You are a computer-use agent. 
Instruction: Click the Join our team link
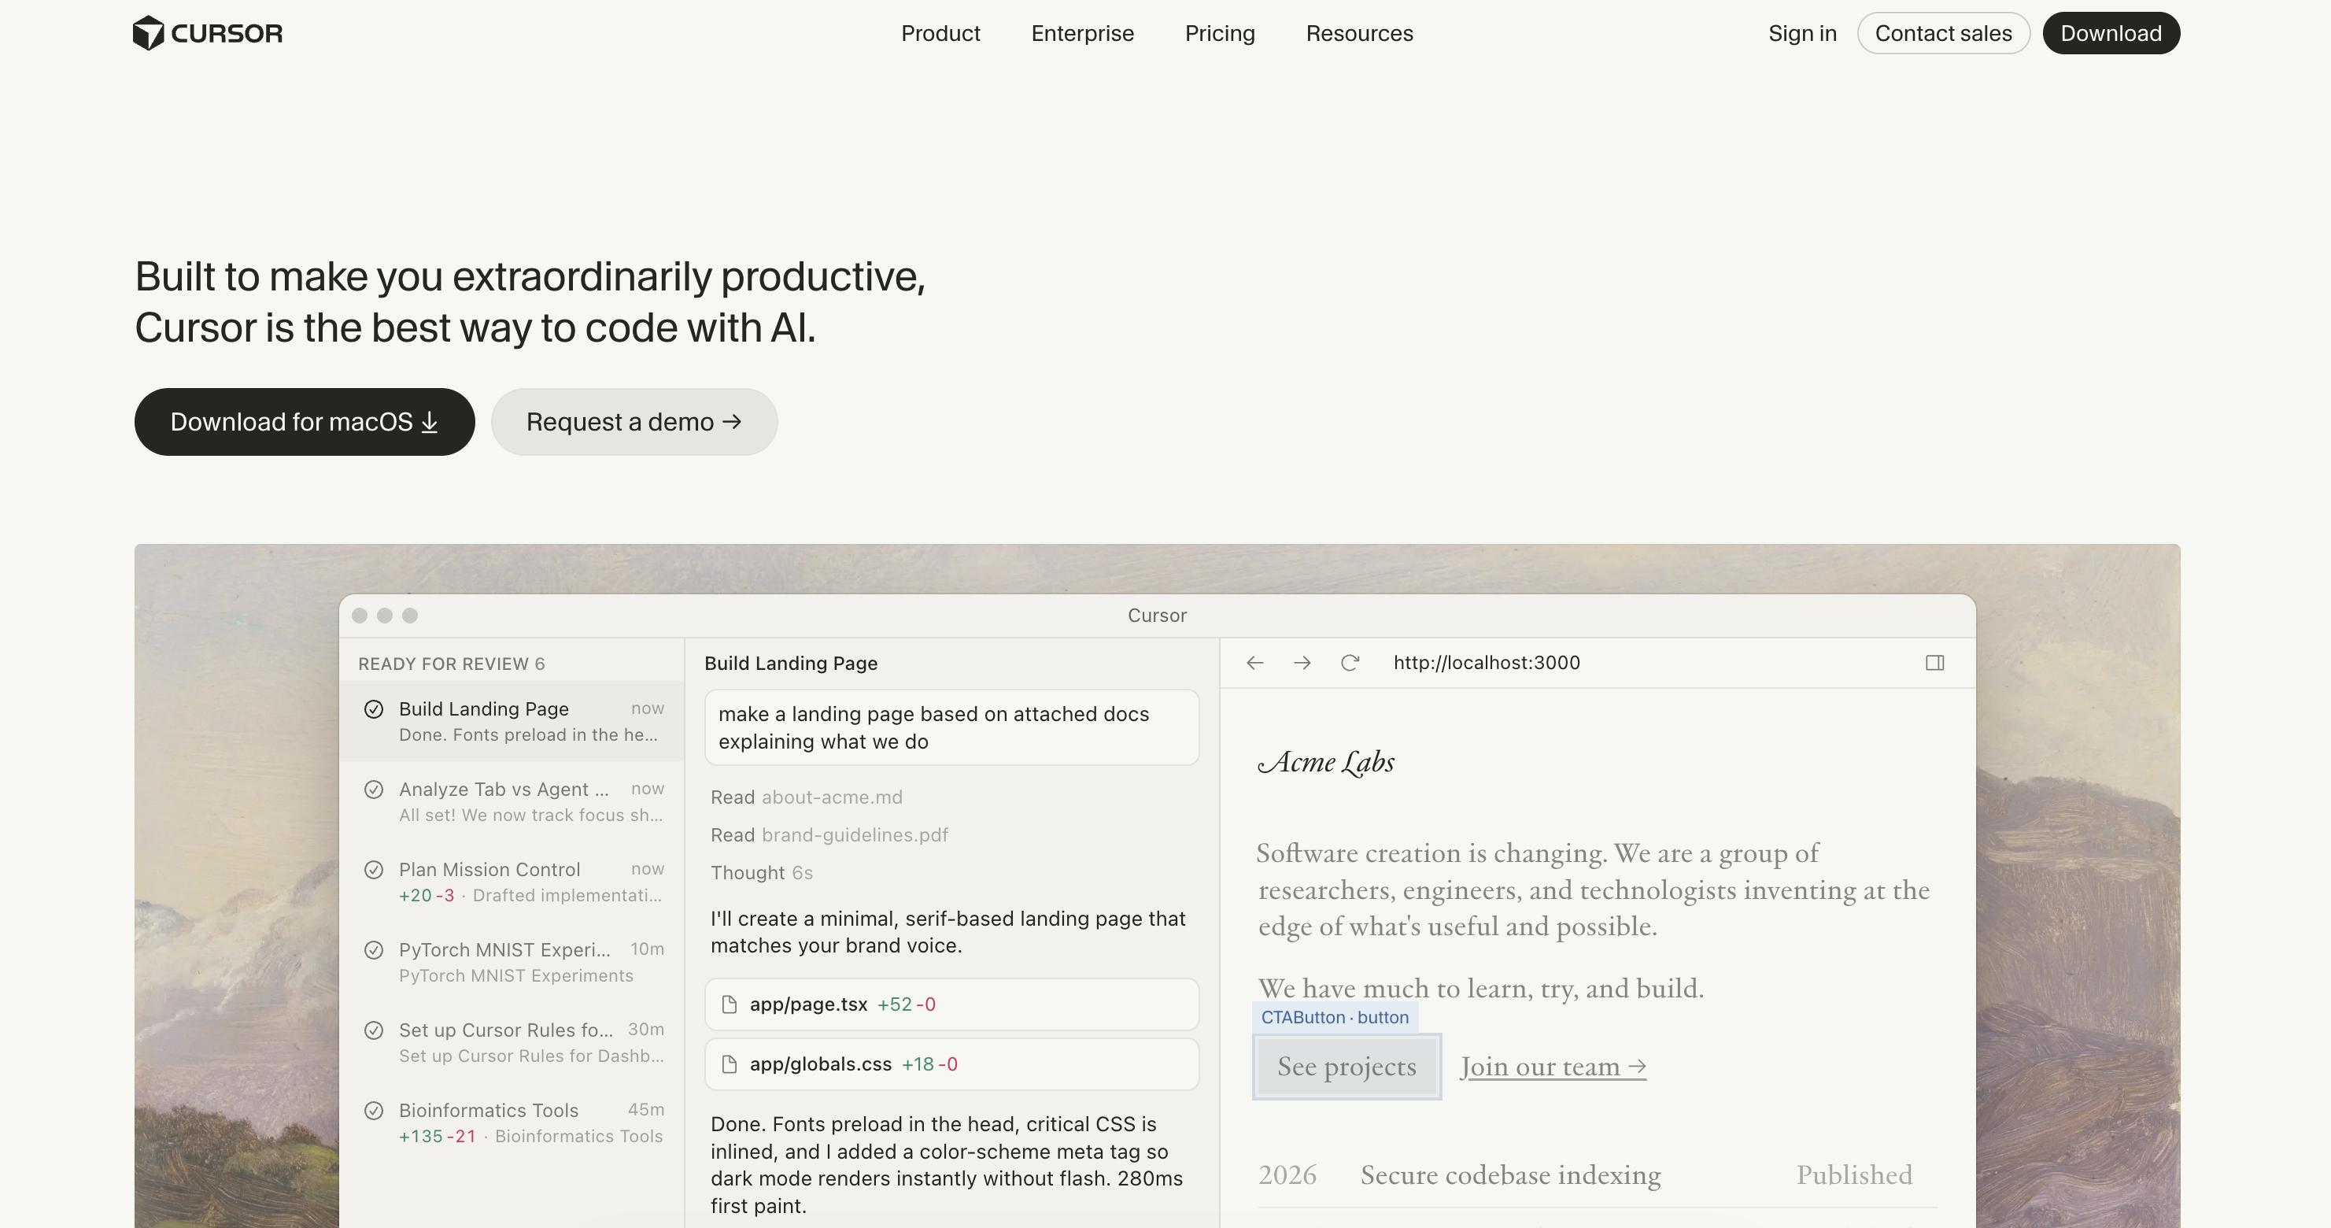tap(1552, 1067)
